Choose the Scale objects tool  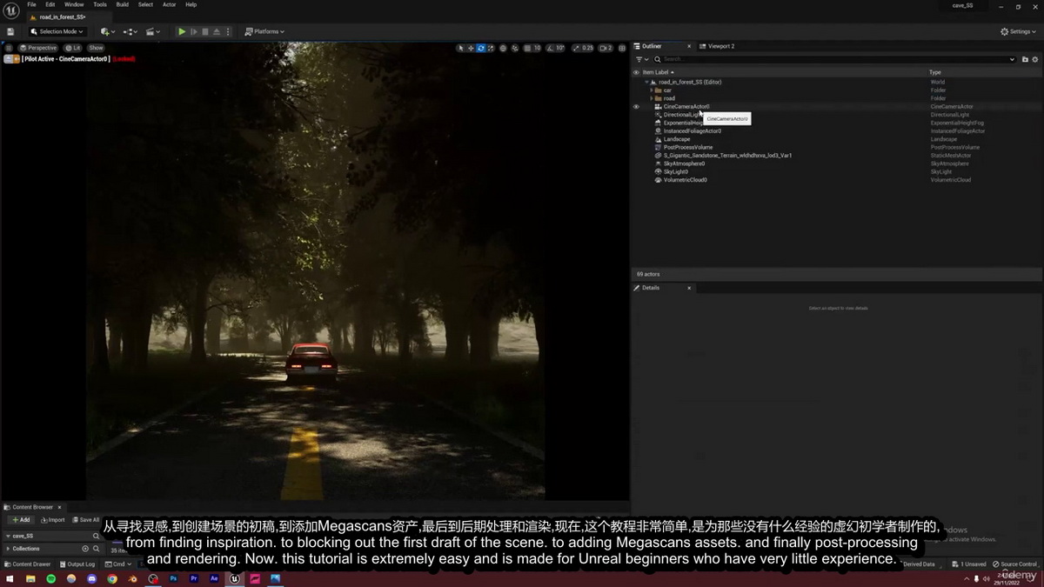point(491,48)
